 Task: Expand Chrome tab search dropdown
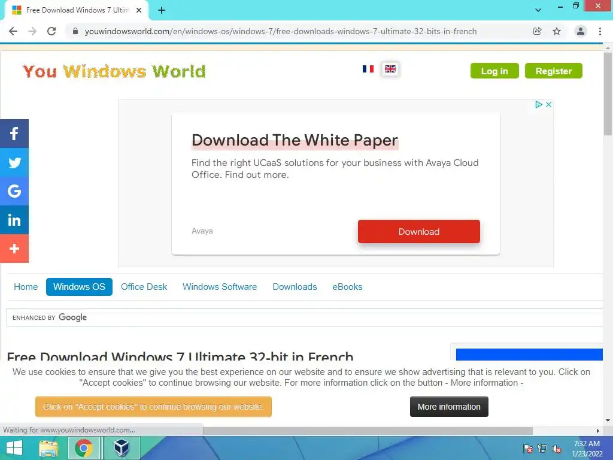click(538, 10)
